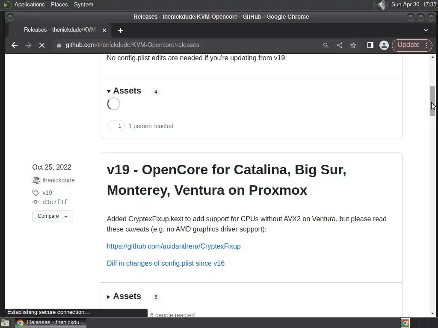Click the Chrome icon in workspace switcher
The width and height of the screenshot is (438, 328).
click(405, 323)
